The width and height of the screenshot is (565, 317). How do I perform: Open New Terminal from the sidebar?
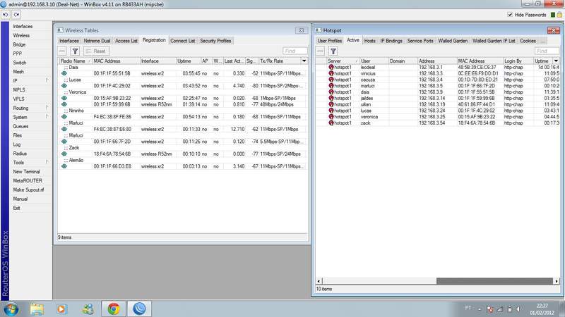(26, 172)
